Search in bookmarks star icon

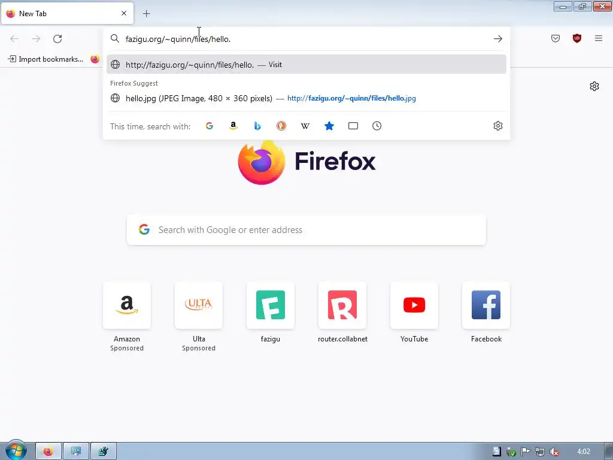pos(329,126)
